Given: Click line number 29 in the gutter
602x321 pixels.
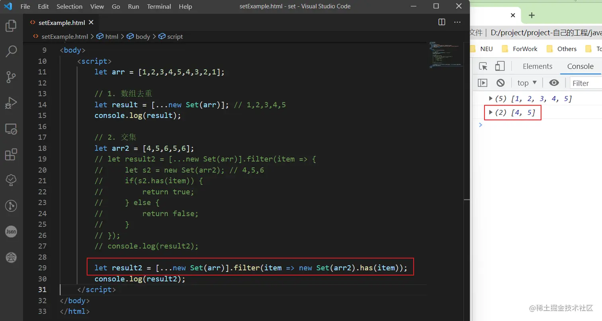Looking at the screenshot, I should 42,268.
